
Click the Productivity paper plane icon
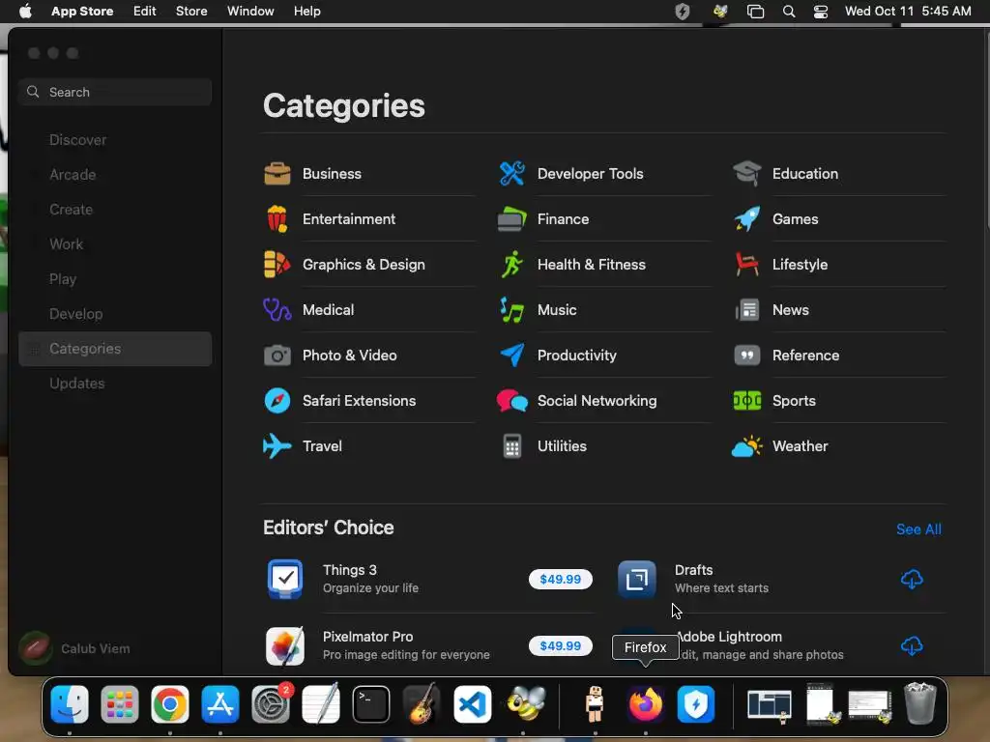(x=512, y=356)
